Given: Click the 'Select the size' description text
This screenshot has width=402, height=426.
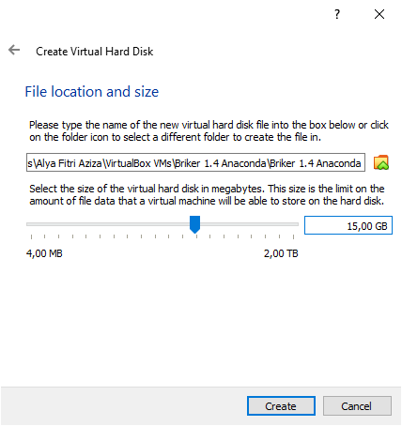Looking at the screenshot, I should [207, 194].
